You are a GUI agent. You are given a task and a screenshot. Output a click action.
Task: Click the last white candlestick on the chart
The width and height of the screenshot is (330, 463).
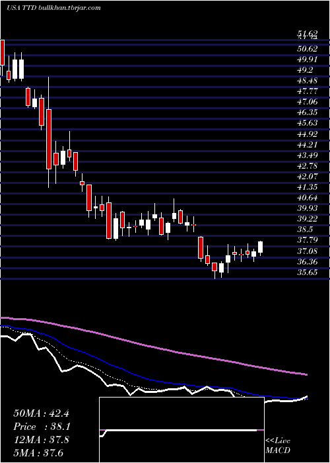pos(261,247)
